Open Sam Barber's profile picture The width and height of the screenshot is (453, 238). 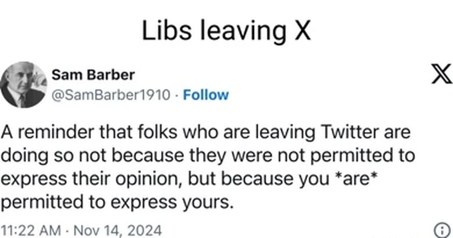[23, 84]
